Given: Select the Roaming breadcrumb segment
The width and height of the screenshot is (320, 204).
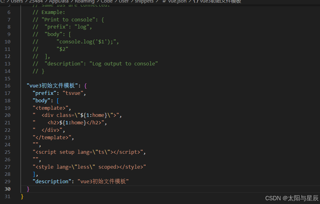Looking at the screenshot, I should (85, 2).
